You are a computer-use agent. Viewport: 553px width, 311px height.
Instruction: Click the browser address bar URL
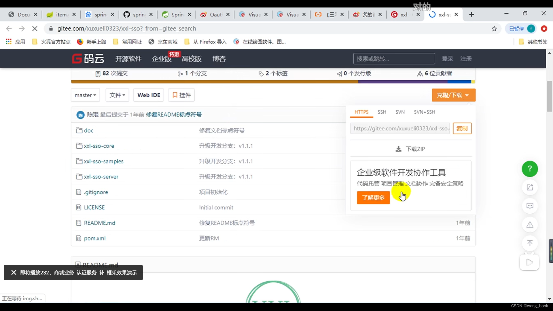127,29
